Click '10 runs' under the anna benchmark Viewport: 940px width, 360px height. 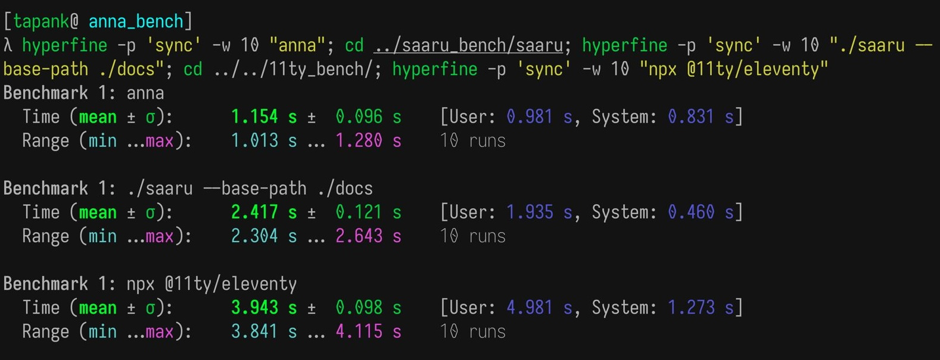[x=473, y=141]
